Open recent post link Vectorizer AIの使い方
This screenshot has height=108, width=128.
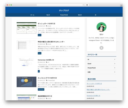(x=93, y=96)
